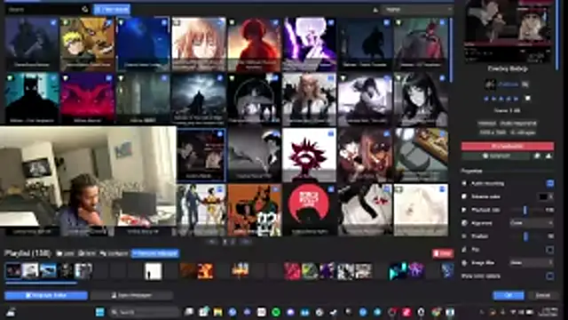The width and height of the screenshot is (568, 320).
Task: Click the wallpaper grid vertical scrollbar
Action: [451, 50]
